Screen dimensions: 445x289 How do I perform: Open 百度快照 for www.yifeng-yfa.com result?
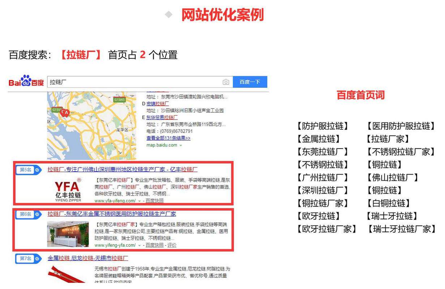point(154,245)
